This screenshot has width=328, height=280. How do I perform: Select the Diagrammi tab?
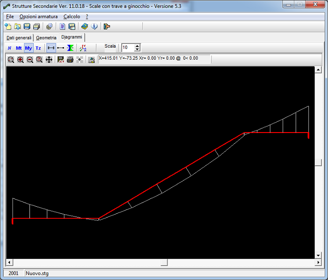point(72,37)
